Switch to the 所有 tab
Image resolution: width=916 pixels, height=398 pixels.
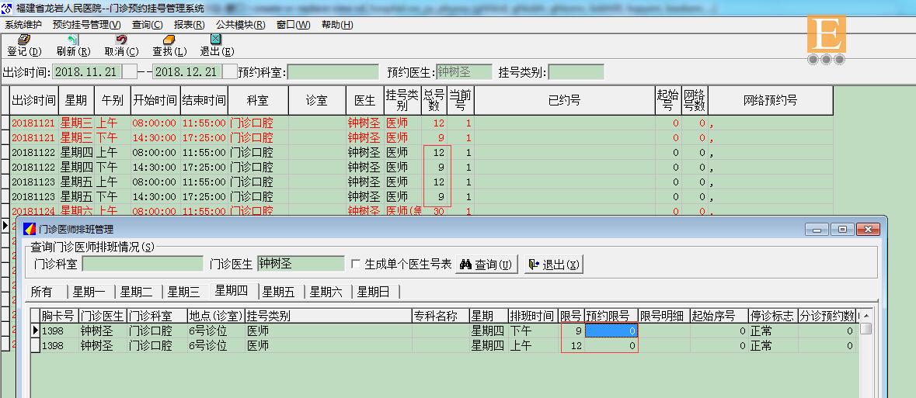(41, 292)
